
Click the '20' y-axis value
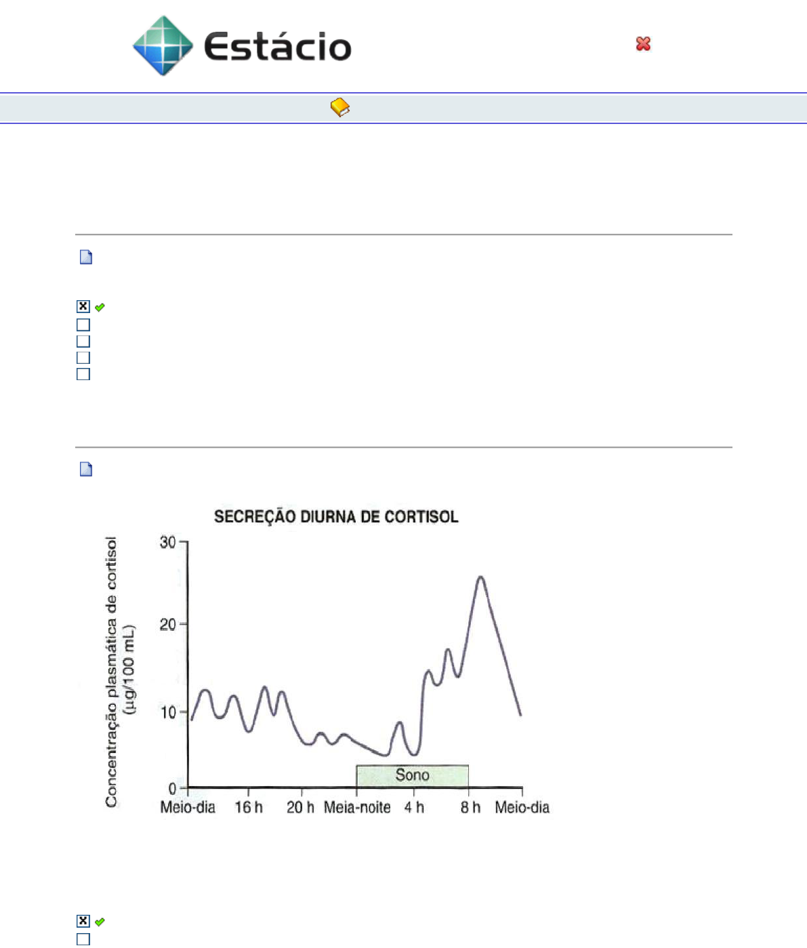167,624
